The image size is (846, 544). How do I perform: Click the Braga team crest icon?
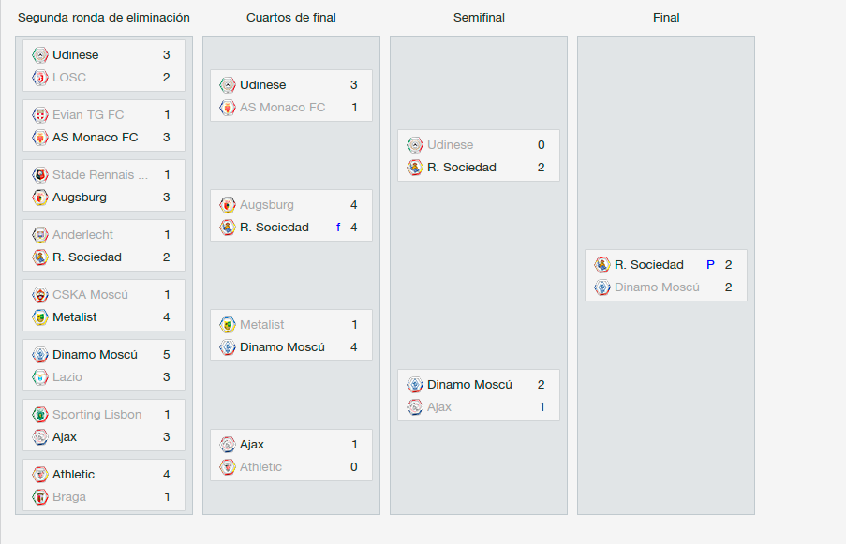point(40,497)
